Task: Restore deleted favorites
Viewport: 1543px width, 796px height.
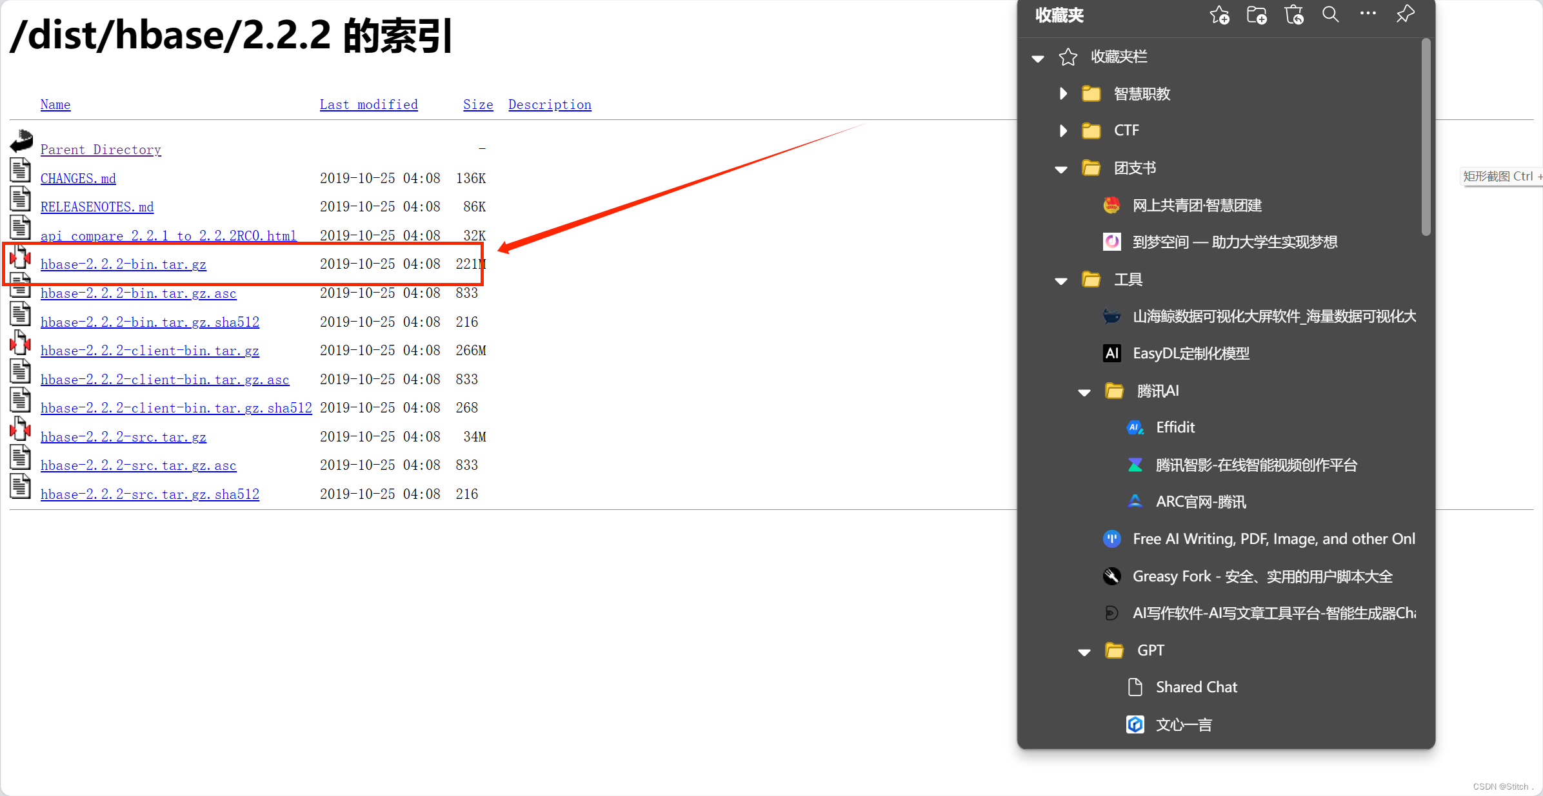Action: point(1294,14)
